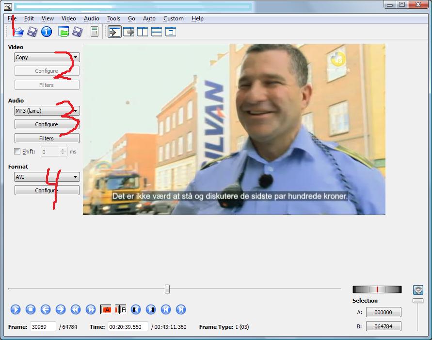
Task: Go to last frame
Action: [181, 309]
